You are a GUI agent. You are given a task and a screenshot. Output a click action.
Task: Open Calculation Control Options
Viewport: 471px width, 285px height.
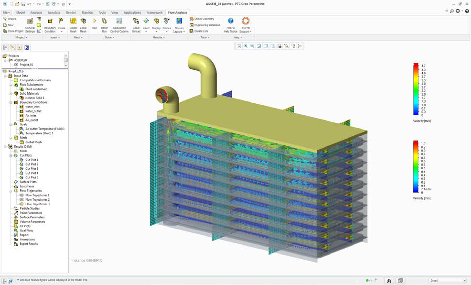pyautogui.click(x=119, y=21)
